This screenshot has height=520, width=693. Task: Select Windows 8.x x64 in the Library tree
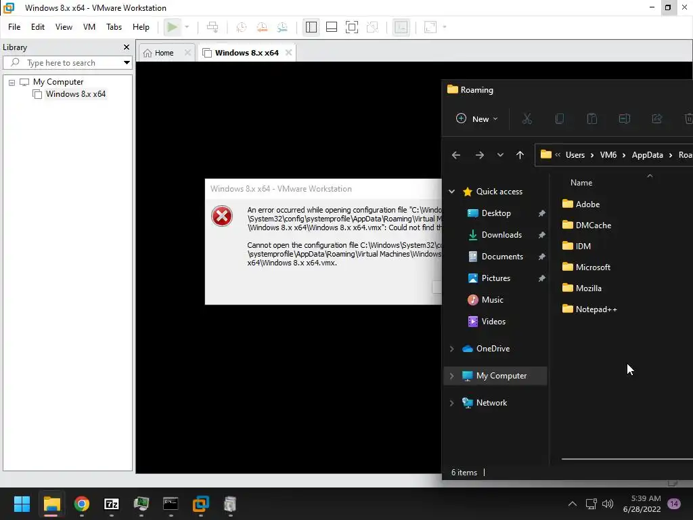coord(76,94)
